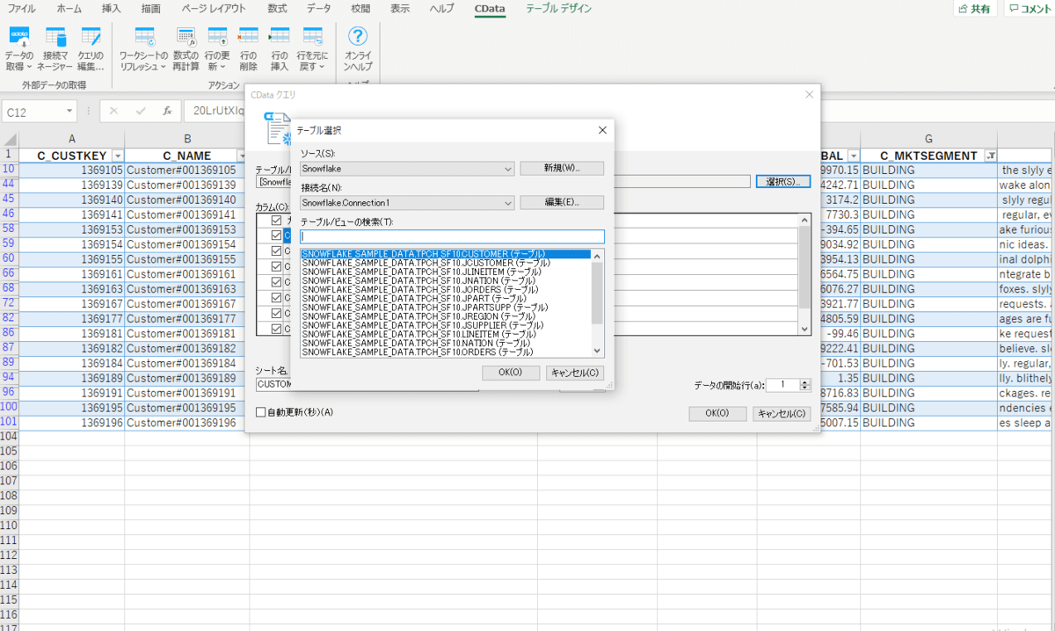Image resolution: width=1055 pixels, height=631 pixels.
Task: Click the formula bar cancel X icon
Action: (113, 112)
